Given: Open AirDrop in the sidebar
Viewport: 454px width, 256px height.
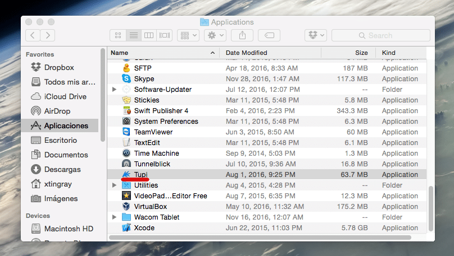Looking at the screenshot, I should (x=57, y=111).
